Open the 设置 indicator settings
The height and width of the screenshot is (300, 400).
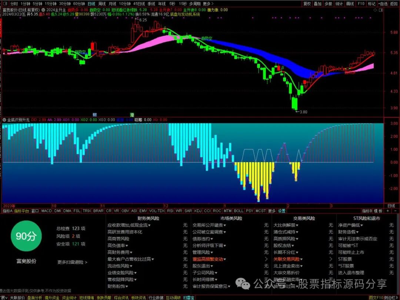(282, 211)
